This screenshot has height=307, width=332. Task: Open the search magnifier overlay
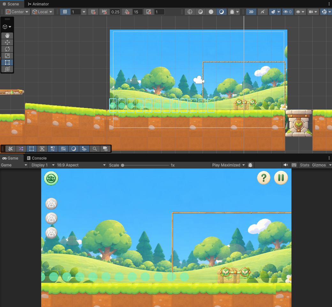(94, 149)
